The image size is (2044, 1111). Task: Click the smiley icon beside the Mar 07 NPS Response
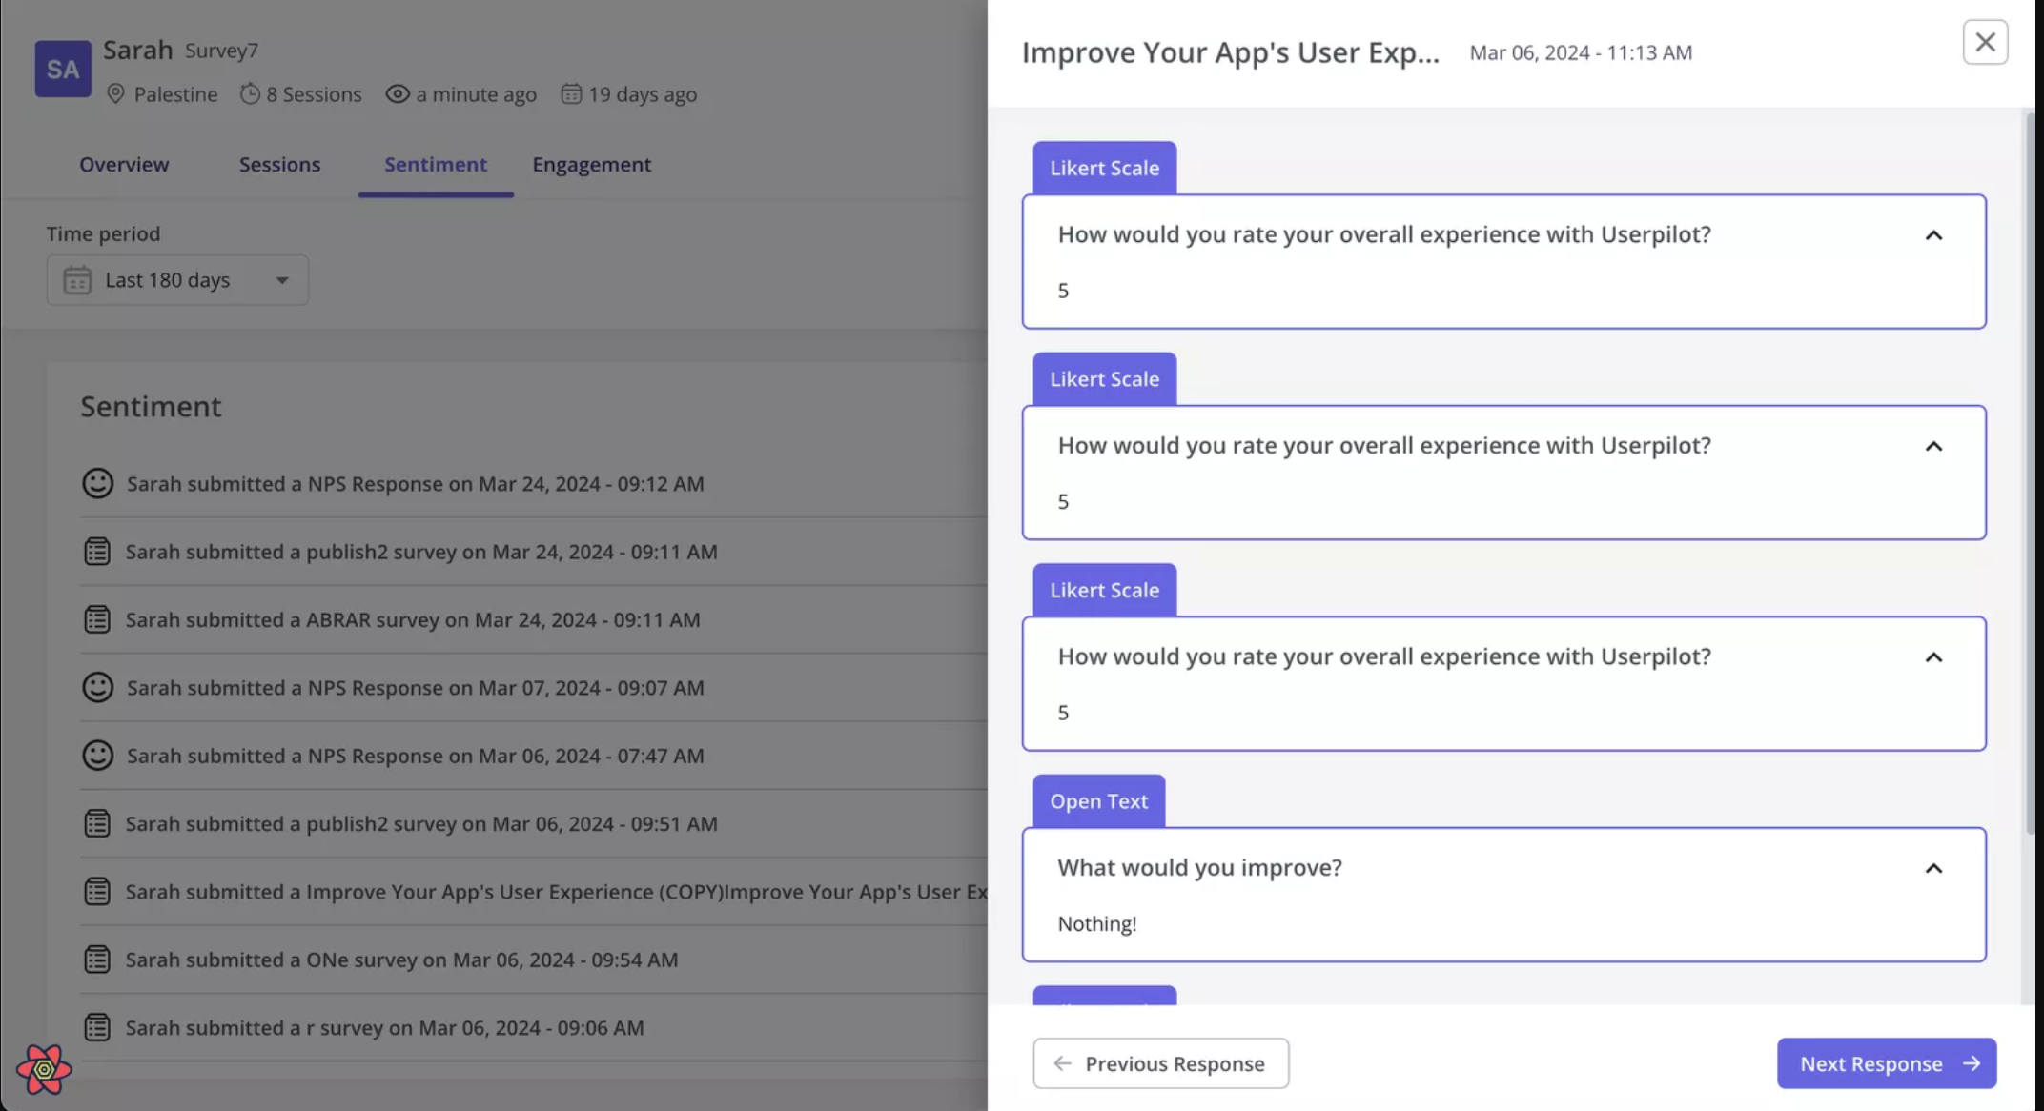tap(97, 687)
